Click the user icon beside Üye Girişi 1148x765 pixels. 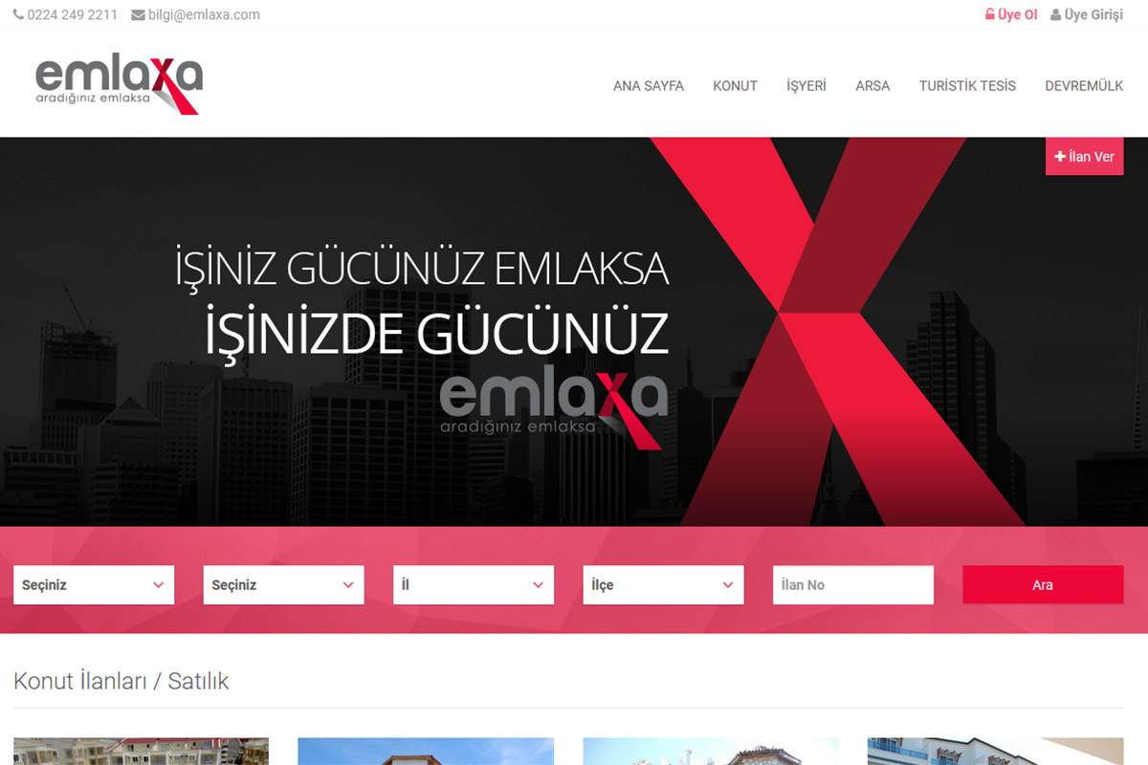(x=1056, y=15)
